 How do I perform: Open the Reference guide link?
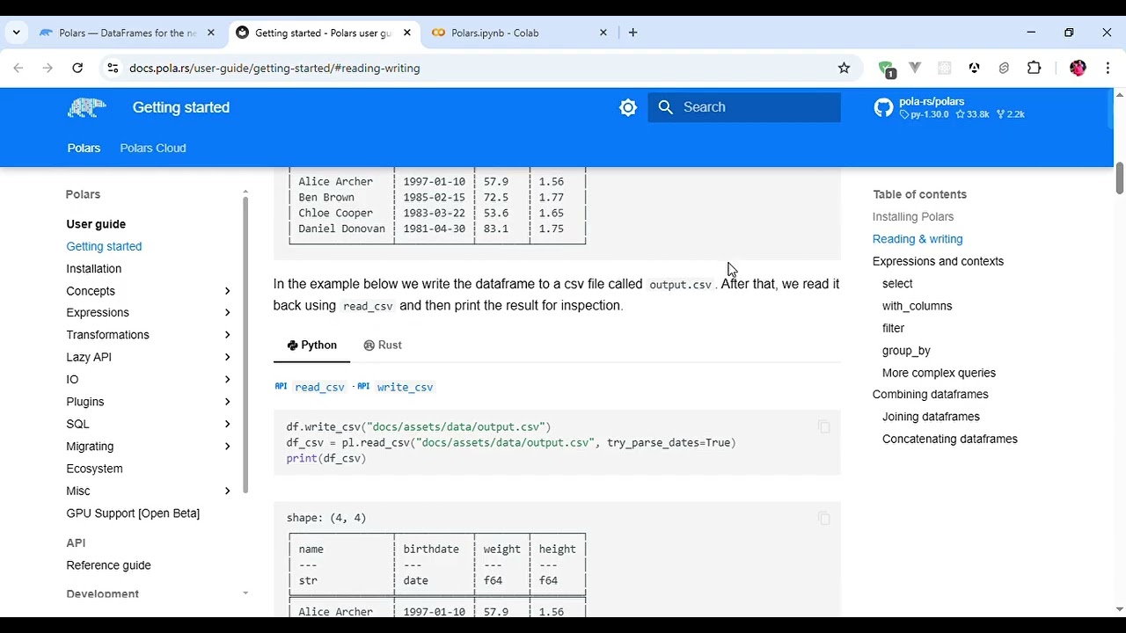click(108, 565)
